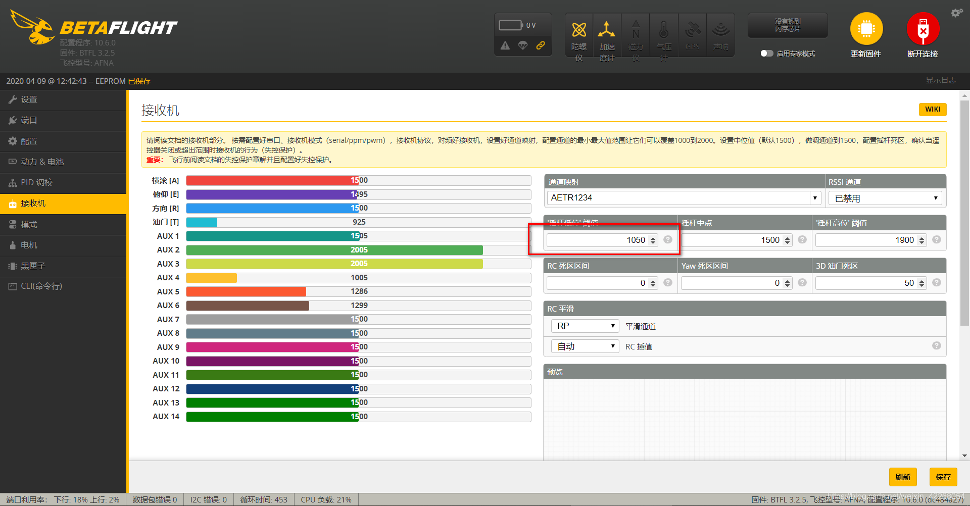Click the barometer sensor icon
This screenshot has width=970, height=506.
tap(664, 30)
